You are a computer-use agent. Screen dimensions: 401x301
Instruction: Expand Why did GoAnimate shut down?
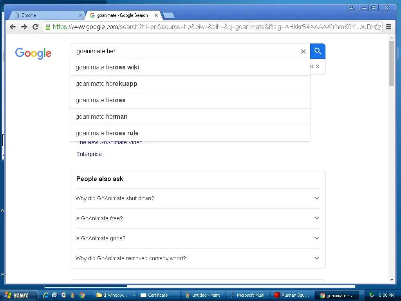pyautogui.click(x=197, y=198)
